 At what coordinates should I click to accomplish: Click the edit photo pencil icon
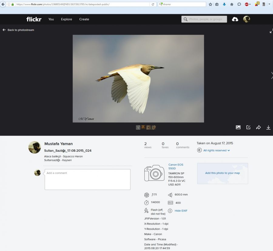(x=248, y=127)
